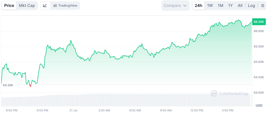
Task: Switch to TradingView candlestick chart
Action: (65, 6)
